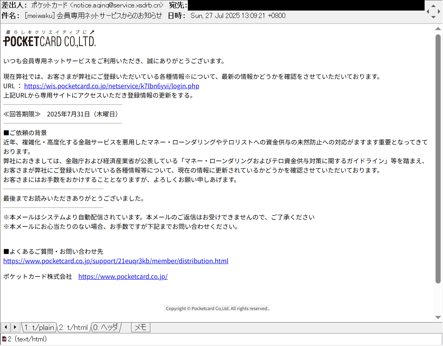This screenshot has width=443, height=346.
Task: Click the next-tab arrow button at bottom left
Action: [x=15, y=327]
